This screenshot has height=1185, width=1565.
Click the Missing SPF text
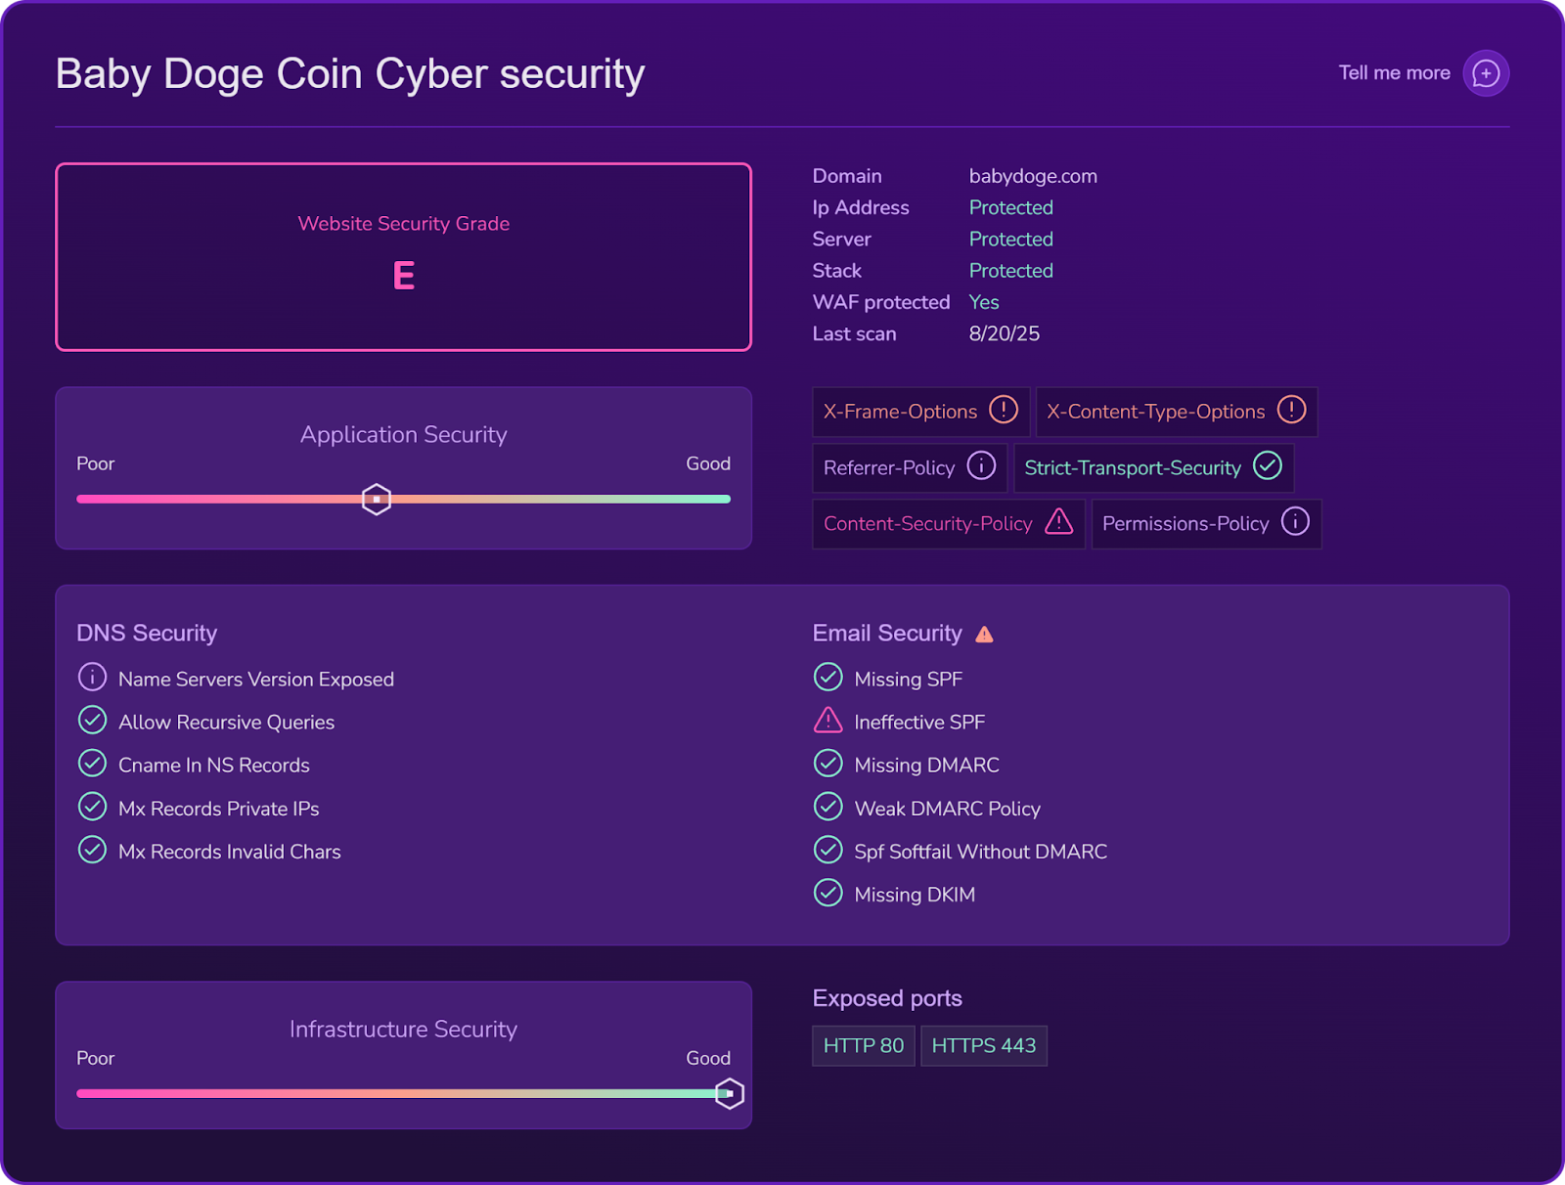909,680
